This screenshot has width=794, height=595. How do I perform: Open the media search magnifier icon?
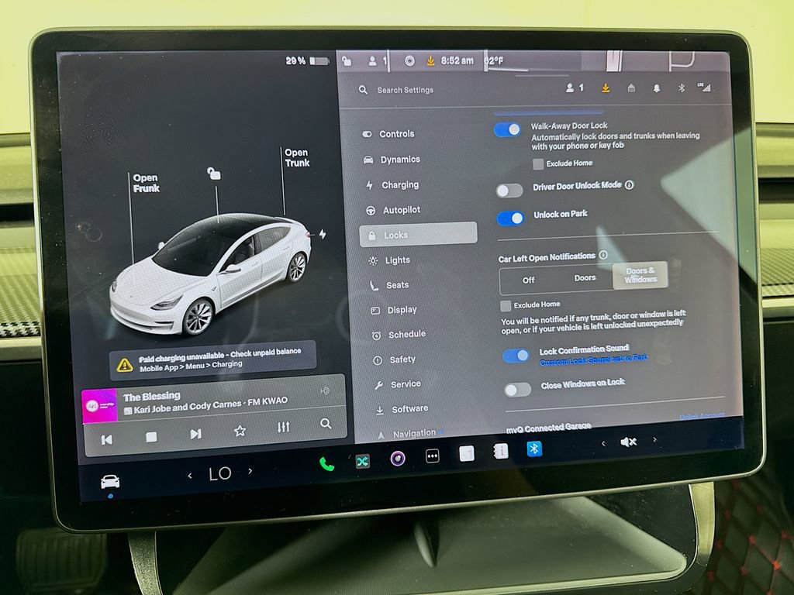pos(326,424)
